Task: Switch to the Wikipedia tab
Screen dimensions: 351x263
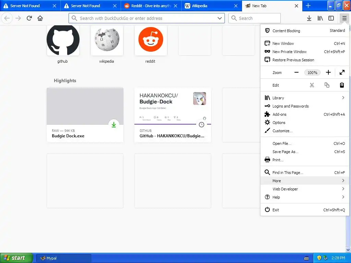Action: (211, 6)
